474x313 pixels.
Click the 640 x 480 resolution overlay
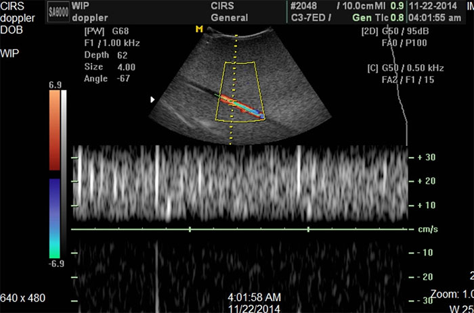tap(22, 298)
